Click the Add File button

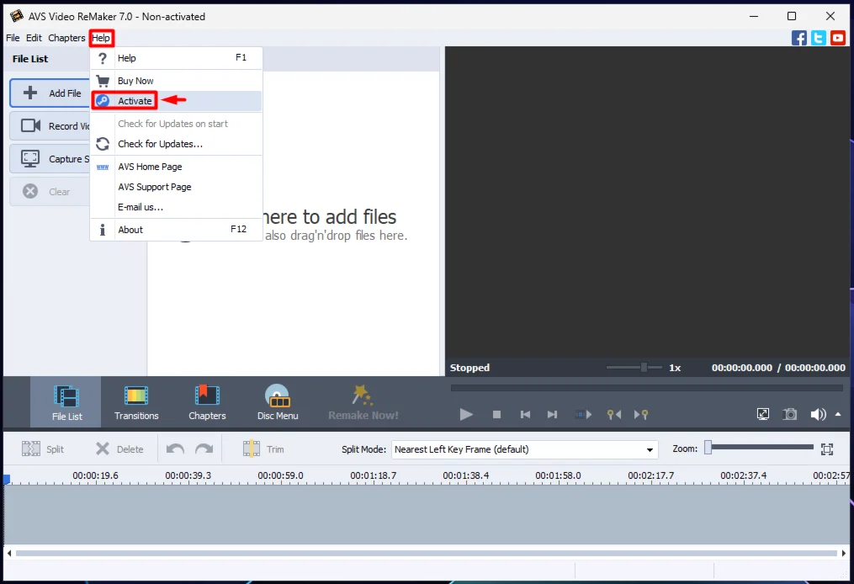click(x=50, y=93)
